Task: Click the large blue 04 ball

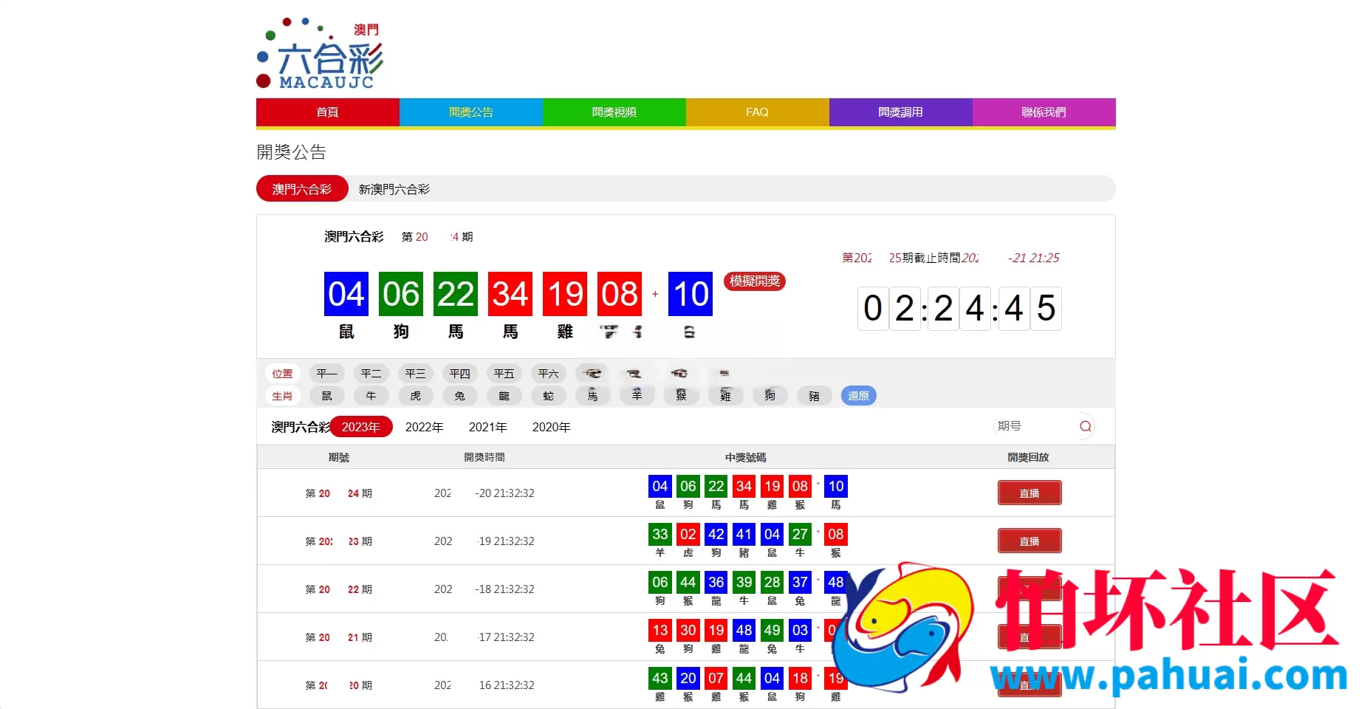Action: click(x=346, y=294)
